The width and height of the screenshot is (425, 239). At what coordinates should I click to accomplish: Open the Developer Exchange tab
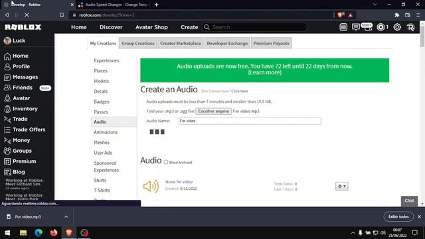click(x=227, y=43)
